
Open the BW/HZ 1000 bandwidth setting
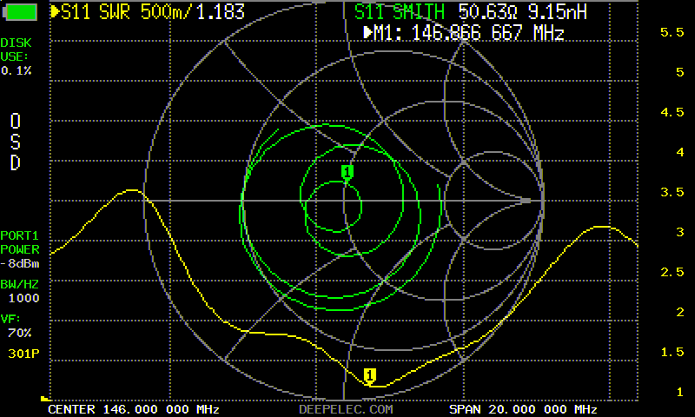[20, 290]
